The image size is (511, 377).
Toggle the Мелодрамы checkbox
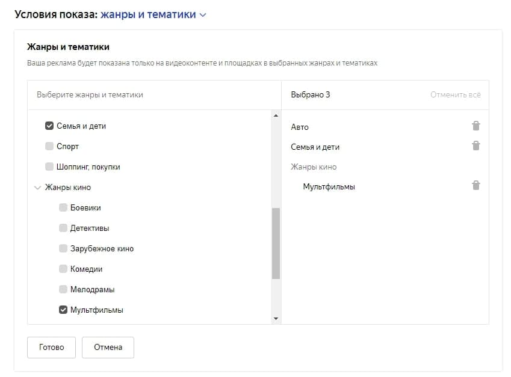click(63, 289)
